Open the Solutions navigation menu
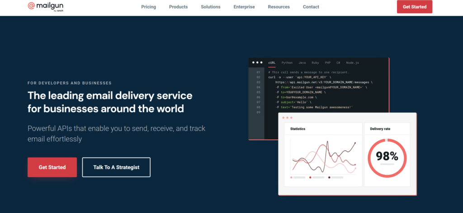The image size is (463, 213). [210, 7]
